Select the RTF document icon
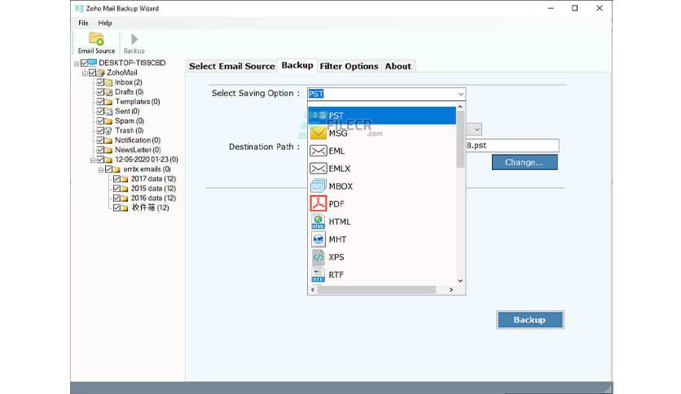 point(318,274)
